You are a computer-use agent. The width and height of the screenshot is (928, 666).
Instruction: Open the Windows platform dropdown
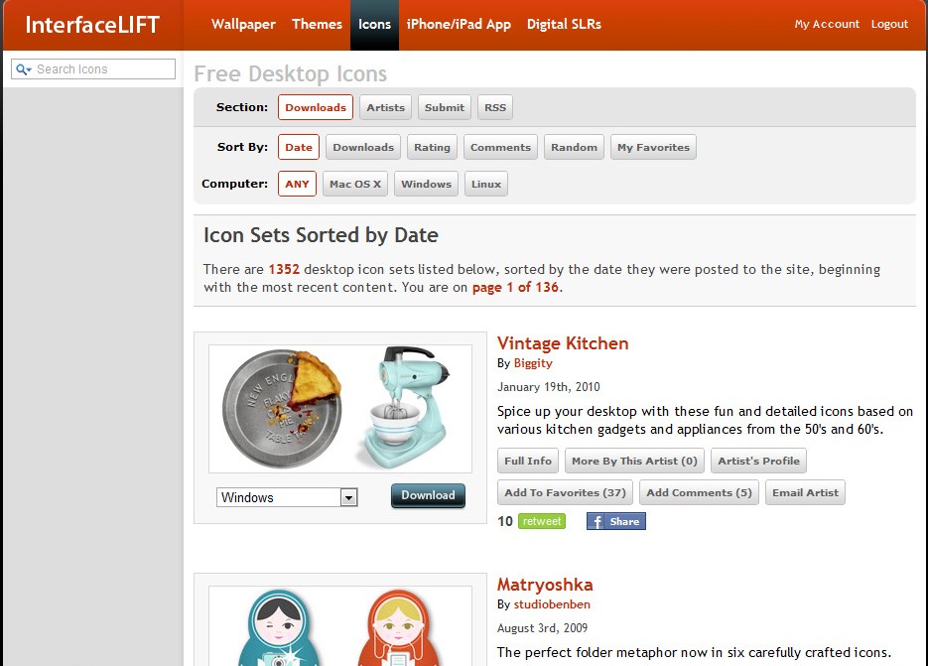click(x=287, y=497)
